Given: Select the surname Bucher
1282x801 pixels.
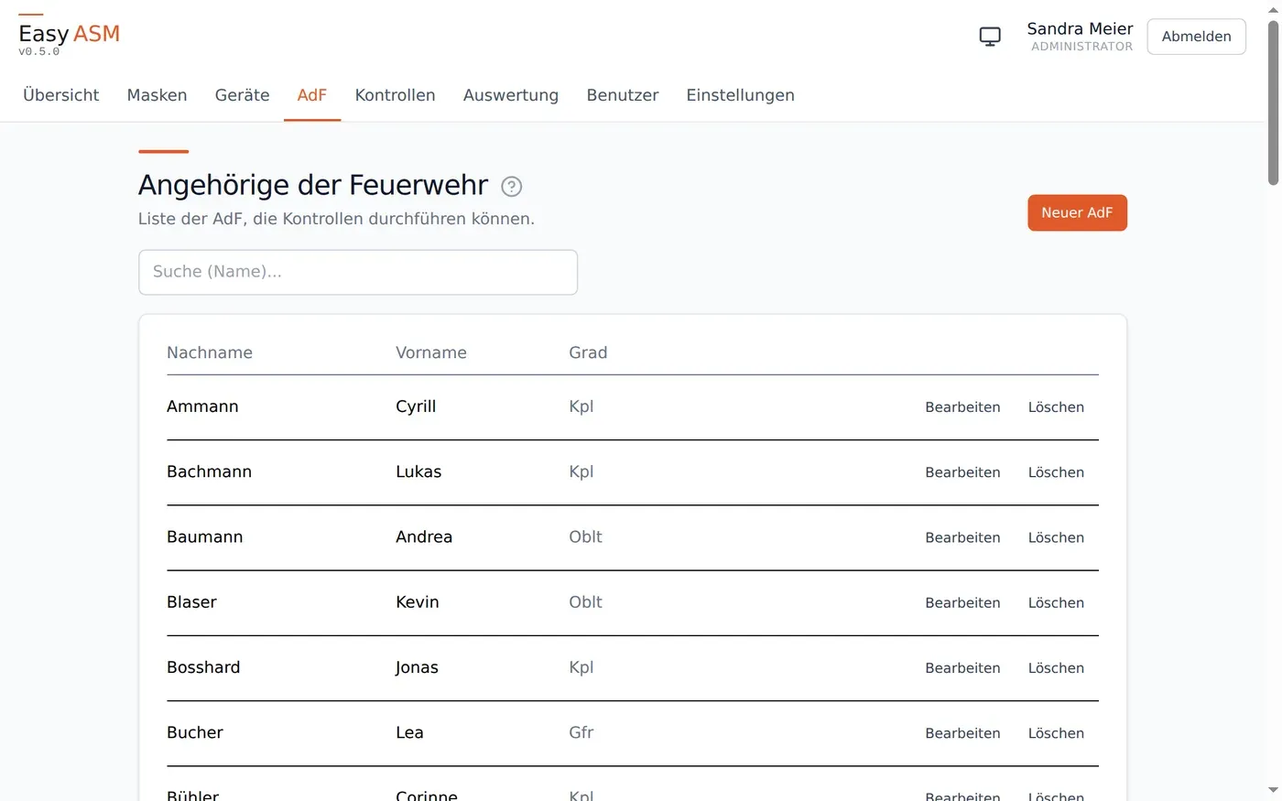Looking at the screenshot, I should coord(195,732).
